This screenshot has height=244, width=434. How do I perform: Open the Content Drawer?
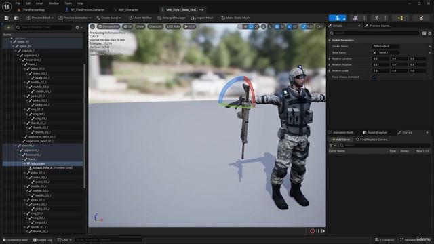(15, 240)
